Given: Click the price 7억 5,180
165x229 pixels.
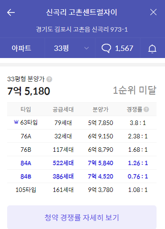Looking at the screenshot, I should point(29,91).
